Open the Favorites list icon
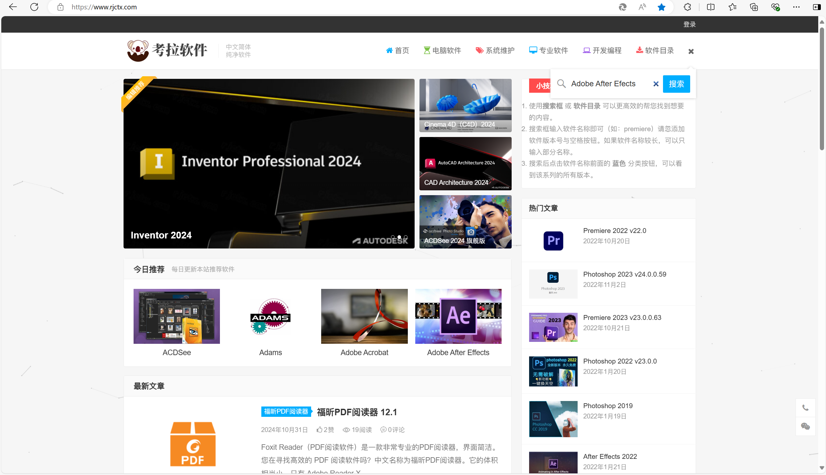 click(732, 7)
